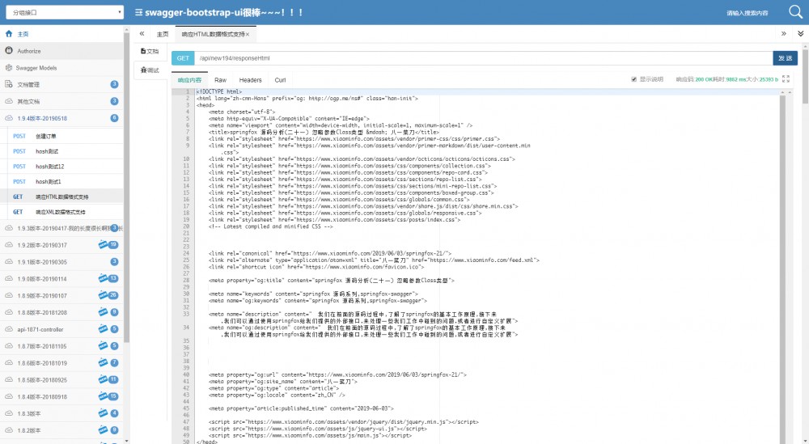Image resolution: width=809 pixels, height=444 pixels.
Task: Expand the 1.8.8版本-20181208 group
Action: coord(62,312)
